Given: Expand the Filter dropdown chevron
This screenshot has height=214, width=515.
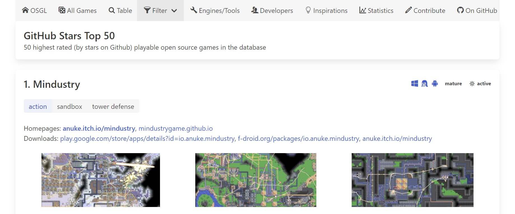Looking at the screenshot, I should click(174, 11).
